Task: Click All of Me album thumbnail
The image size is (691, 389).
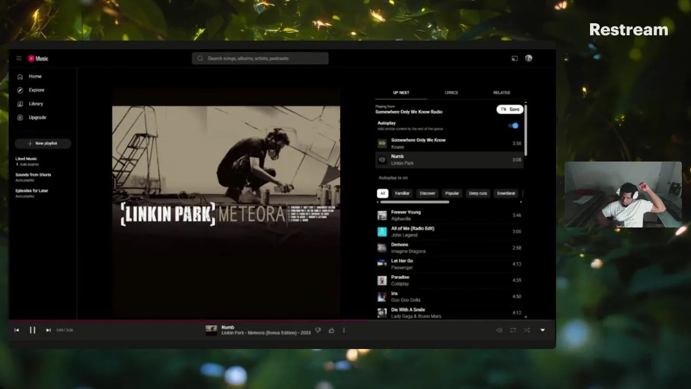Action: (382, 232)
